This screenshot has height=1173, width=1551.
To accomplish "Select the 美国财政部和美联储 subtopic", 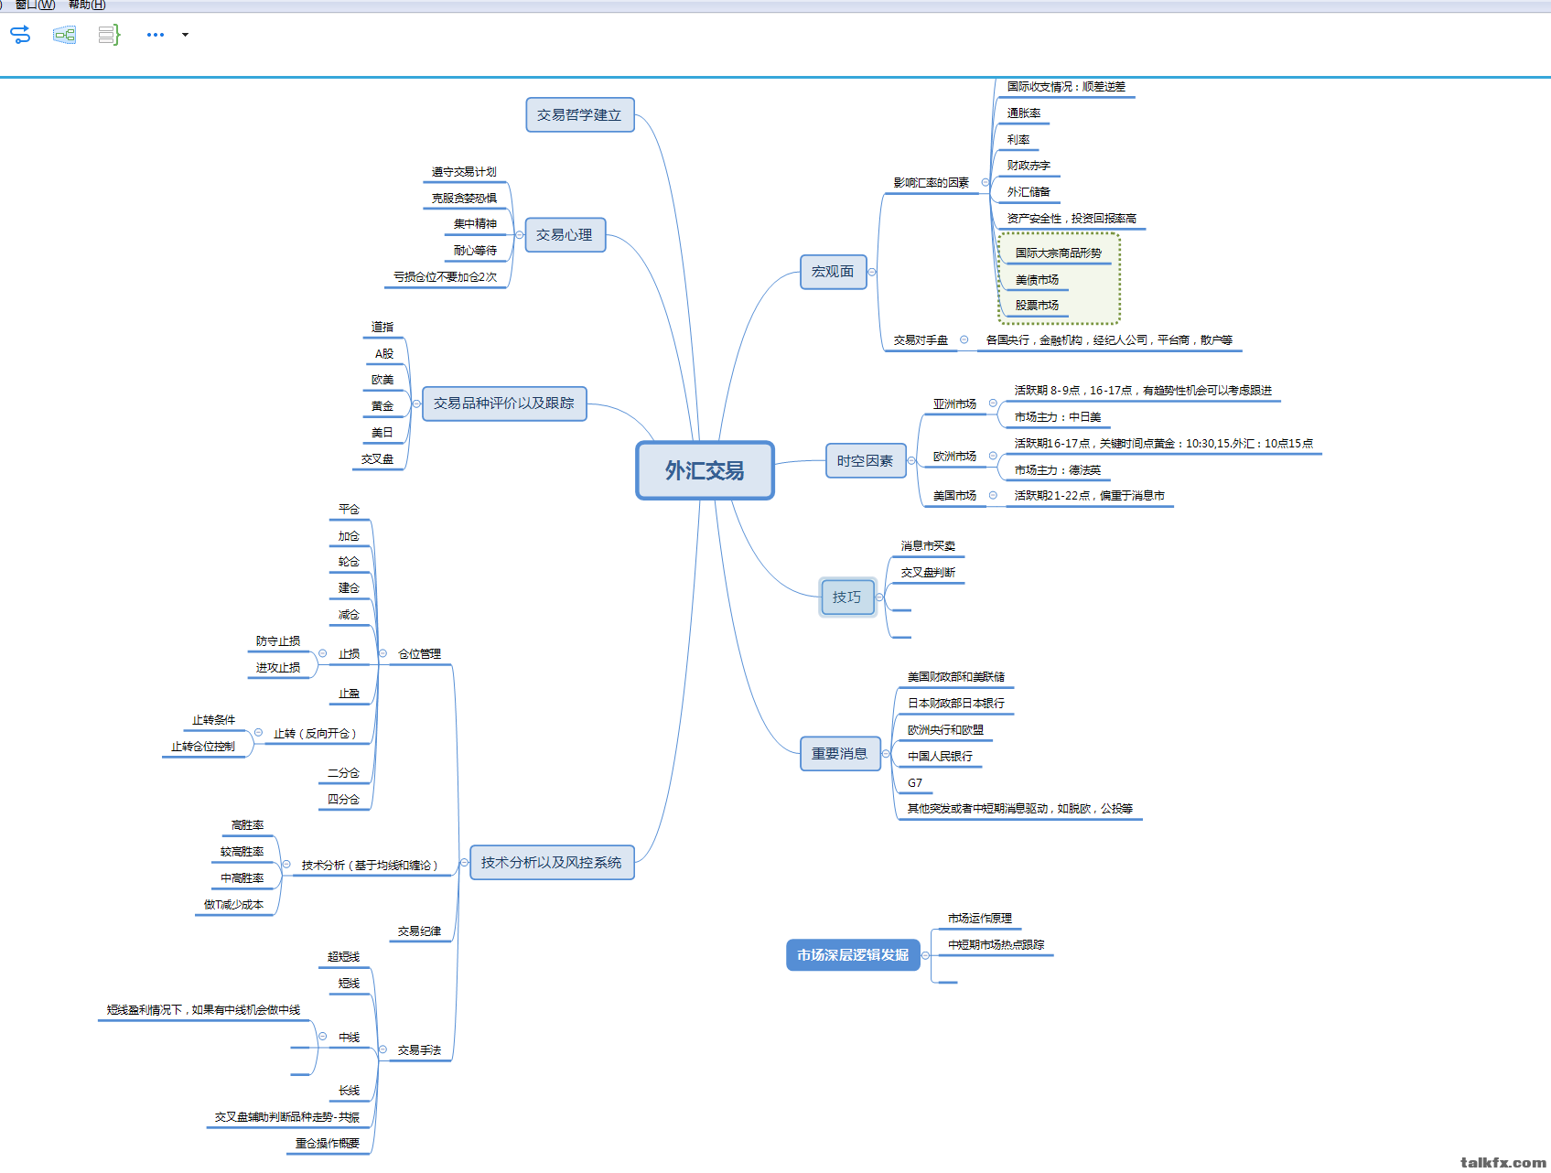I will 956,677.
